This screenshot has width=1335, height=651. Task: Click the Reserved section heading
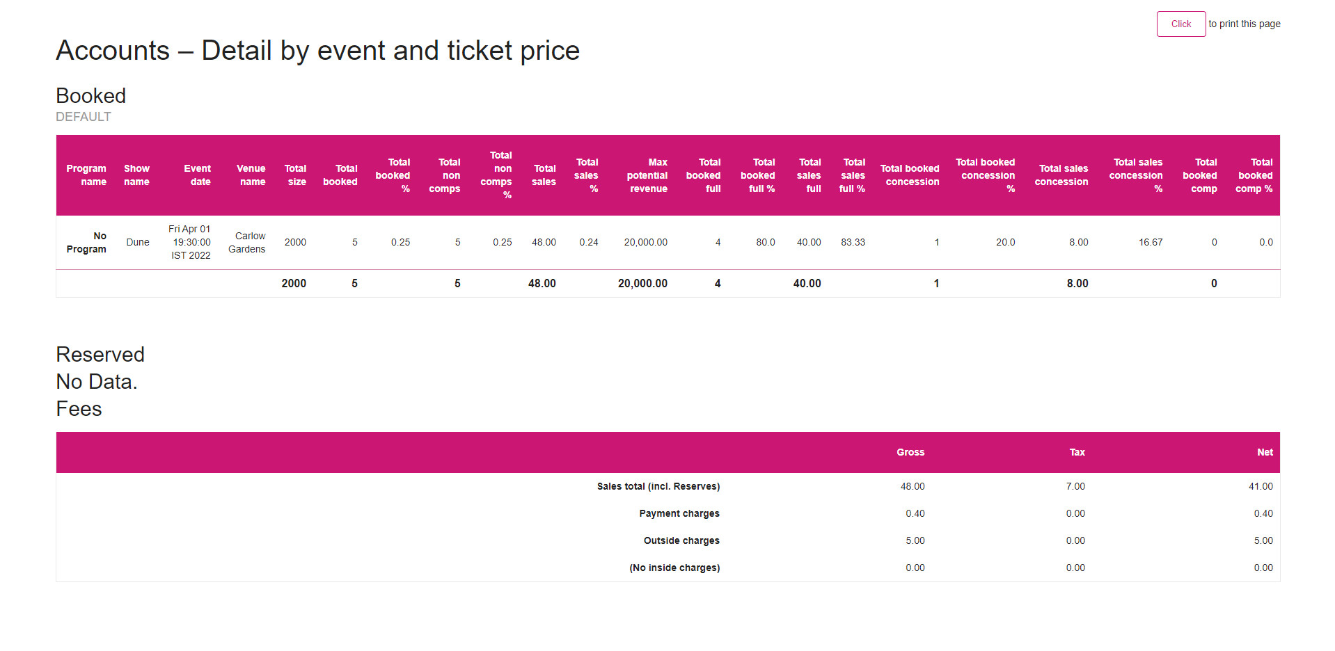click(x=100, y=354)
